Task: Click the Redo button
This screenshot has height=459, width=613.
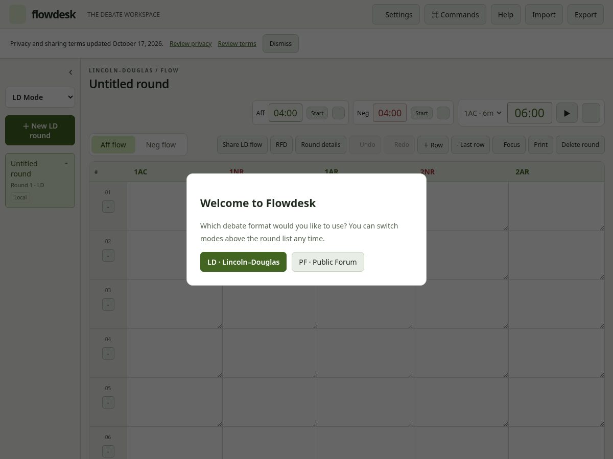Action: click(399, 145)
